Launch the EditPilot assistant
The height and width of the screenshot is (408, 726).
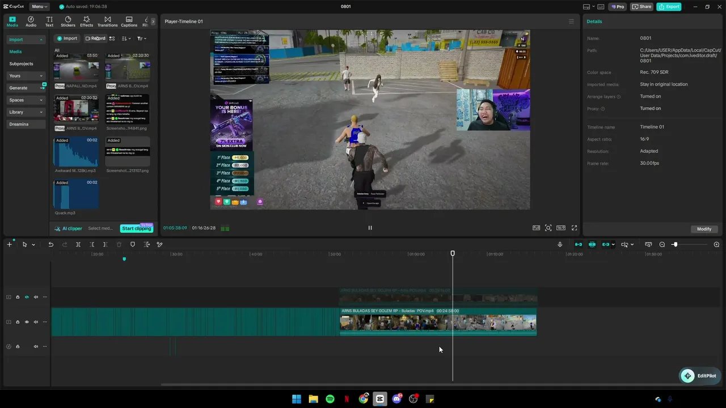click(x=699, y=376)
